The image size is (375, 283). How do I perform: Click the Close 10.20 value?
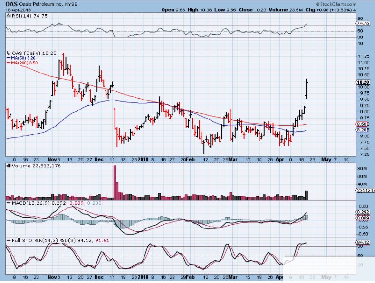pos(252,10)
